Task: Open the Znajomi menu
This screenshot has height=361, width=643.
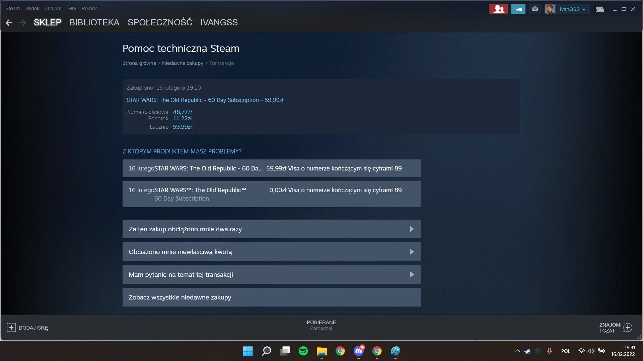Action: [54, 8]
